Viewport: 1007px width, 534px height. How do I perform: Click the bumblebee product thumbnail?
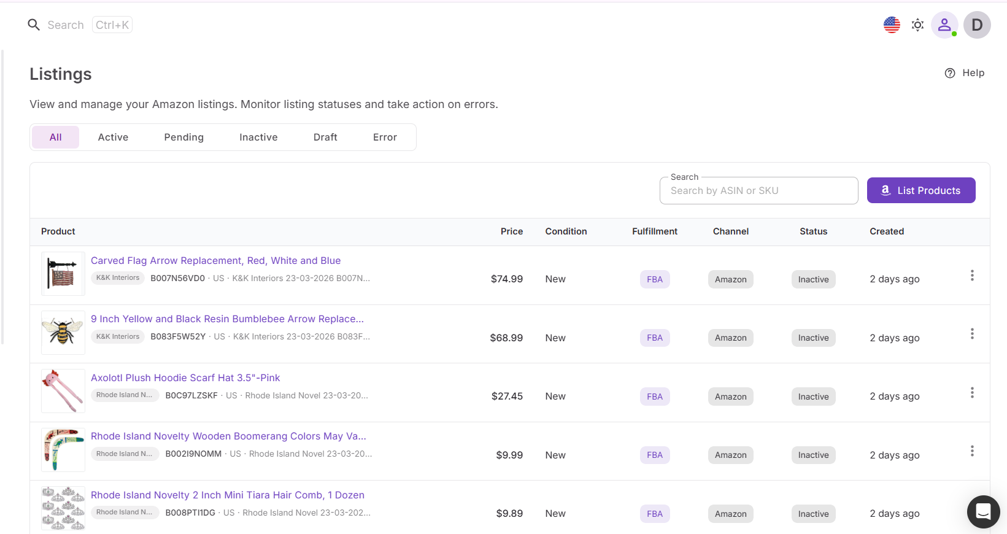(63, 333)
